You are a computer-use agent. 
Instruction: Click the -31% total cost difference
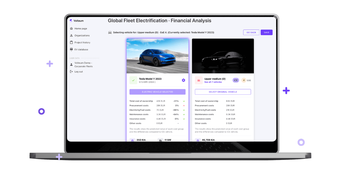click(176, 101)
